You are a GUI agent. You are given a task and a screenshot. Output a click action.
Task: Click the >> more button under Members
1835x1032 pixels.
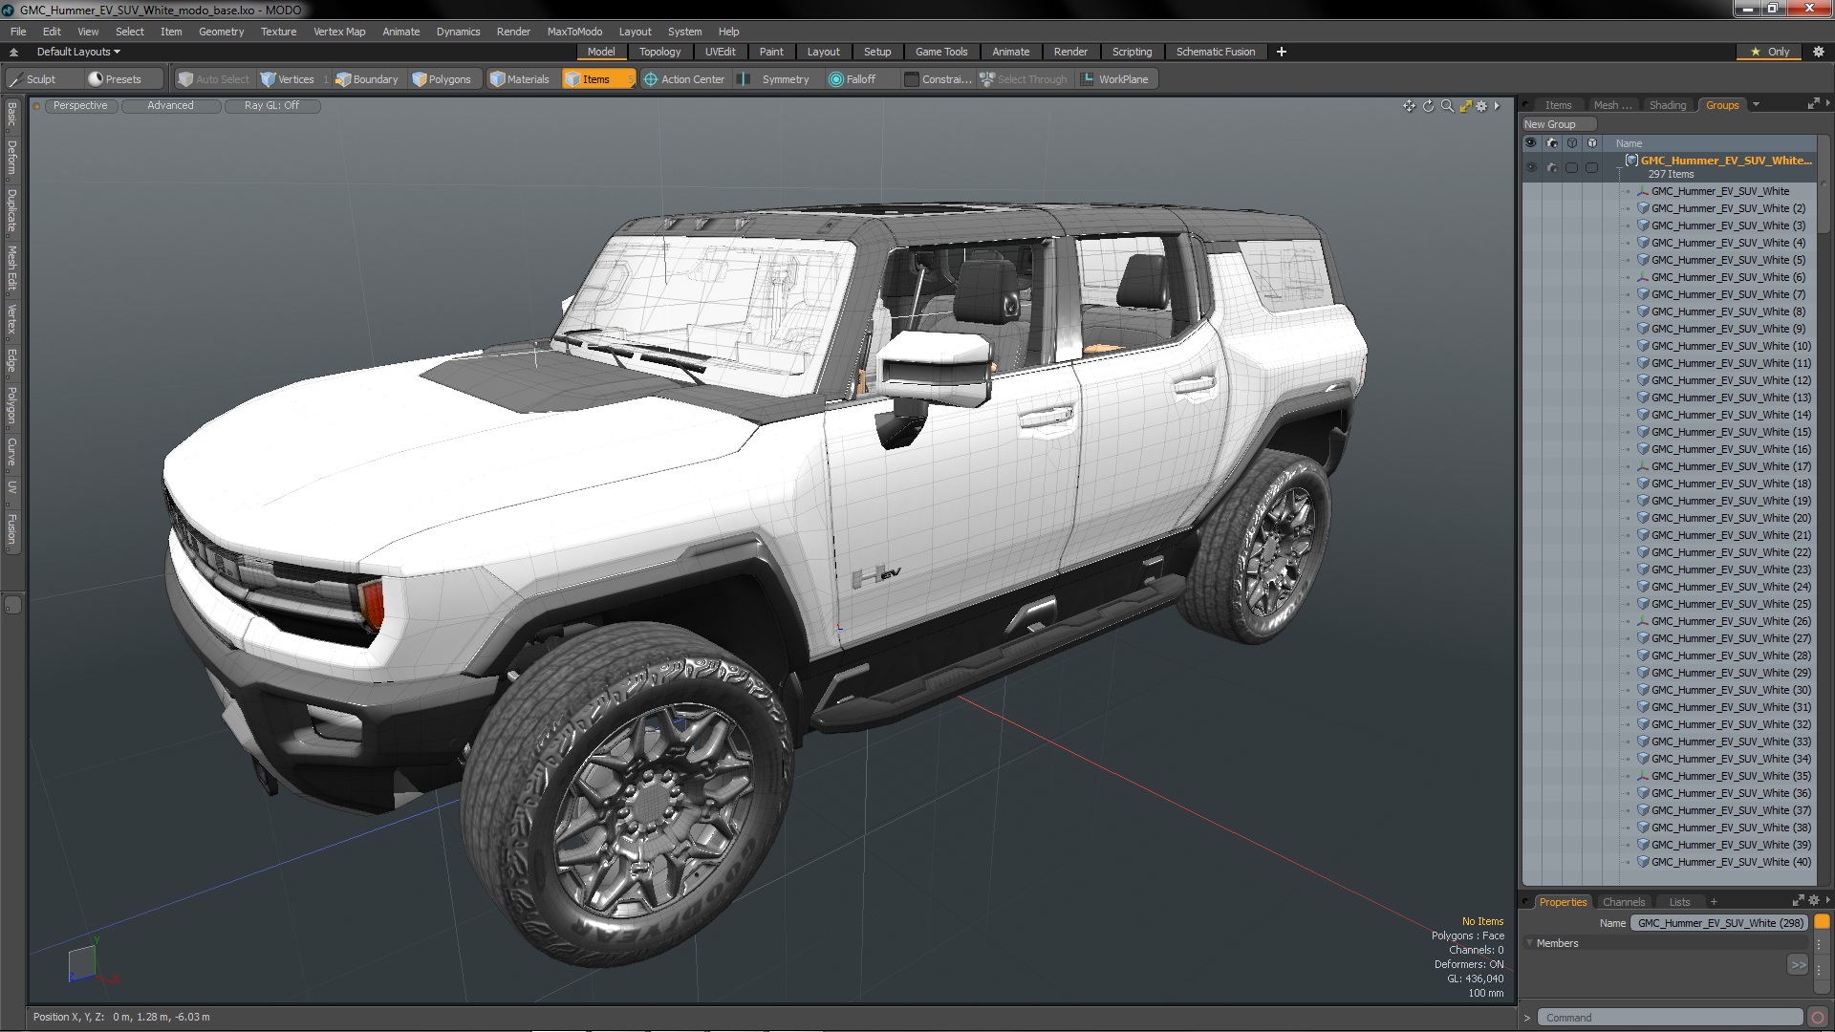[x=1798, y=965]
